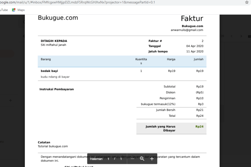Go to the older email arrow behind the viewer
Screen dimensions: 251x167
pos(241,36)
